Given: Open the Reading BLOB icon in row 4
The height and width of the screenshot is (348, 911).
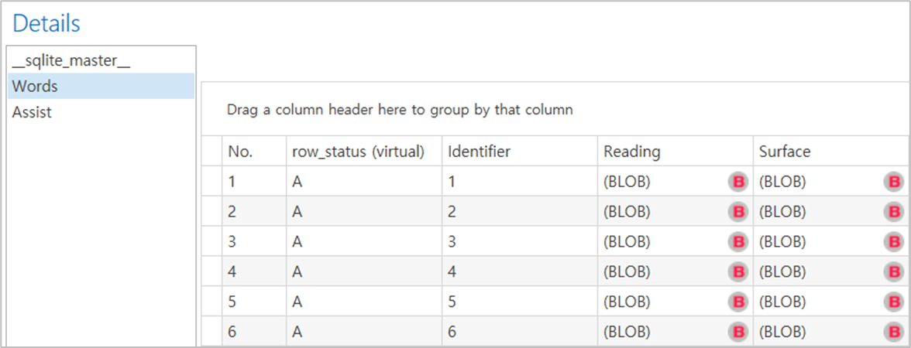Looking at the screenshot, I should coord(738,271).
